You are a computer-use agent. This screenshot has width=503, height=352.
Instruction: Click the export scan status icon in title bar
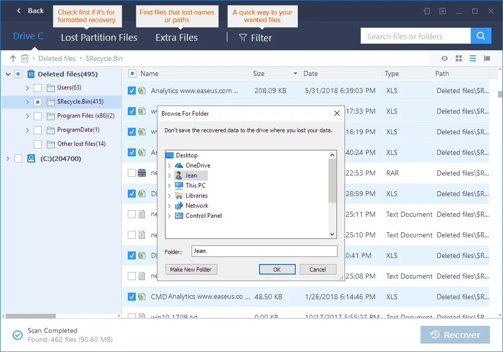tap(442, 11)
